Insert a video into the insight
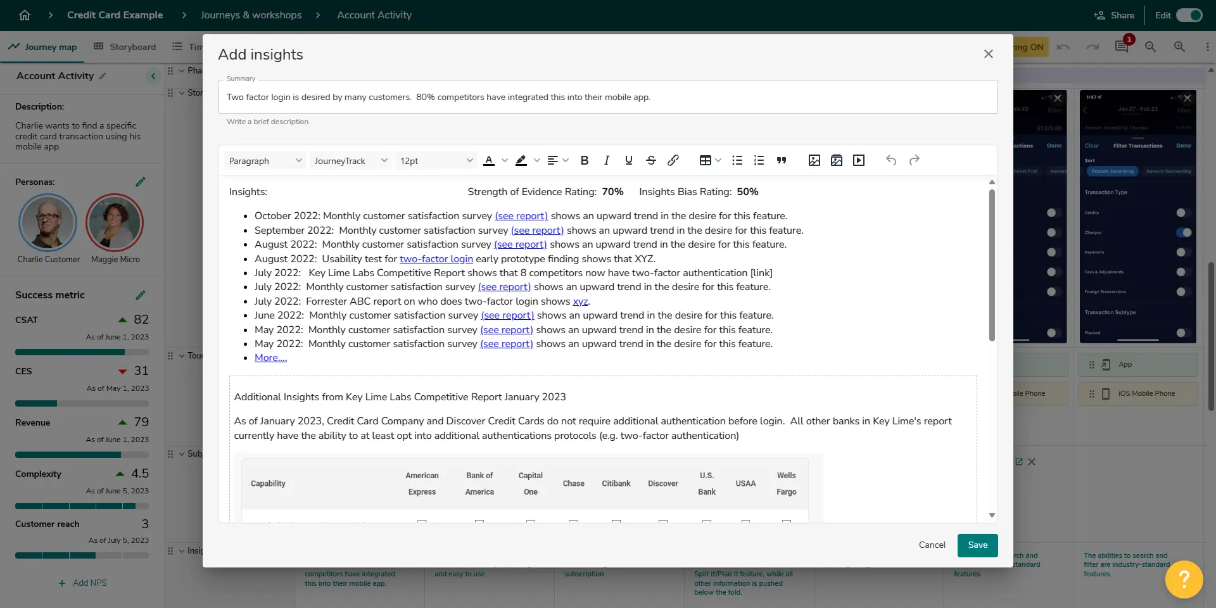The width and height of the screenshot is (1216, 608). coord(859,160)
